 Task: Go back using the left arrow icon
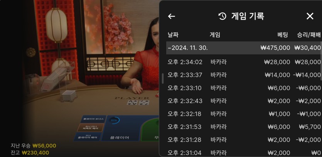172,16
